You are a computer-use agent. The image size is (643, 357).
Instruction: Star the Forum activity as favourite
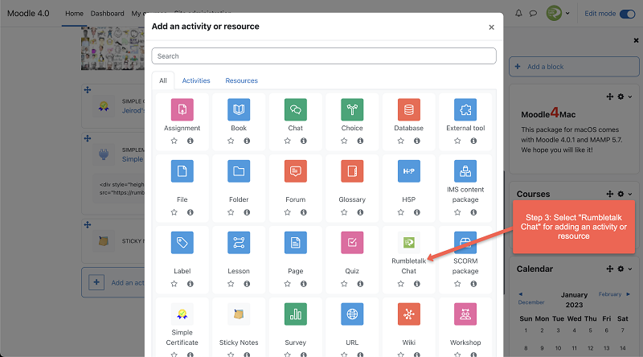[287, 212]
